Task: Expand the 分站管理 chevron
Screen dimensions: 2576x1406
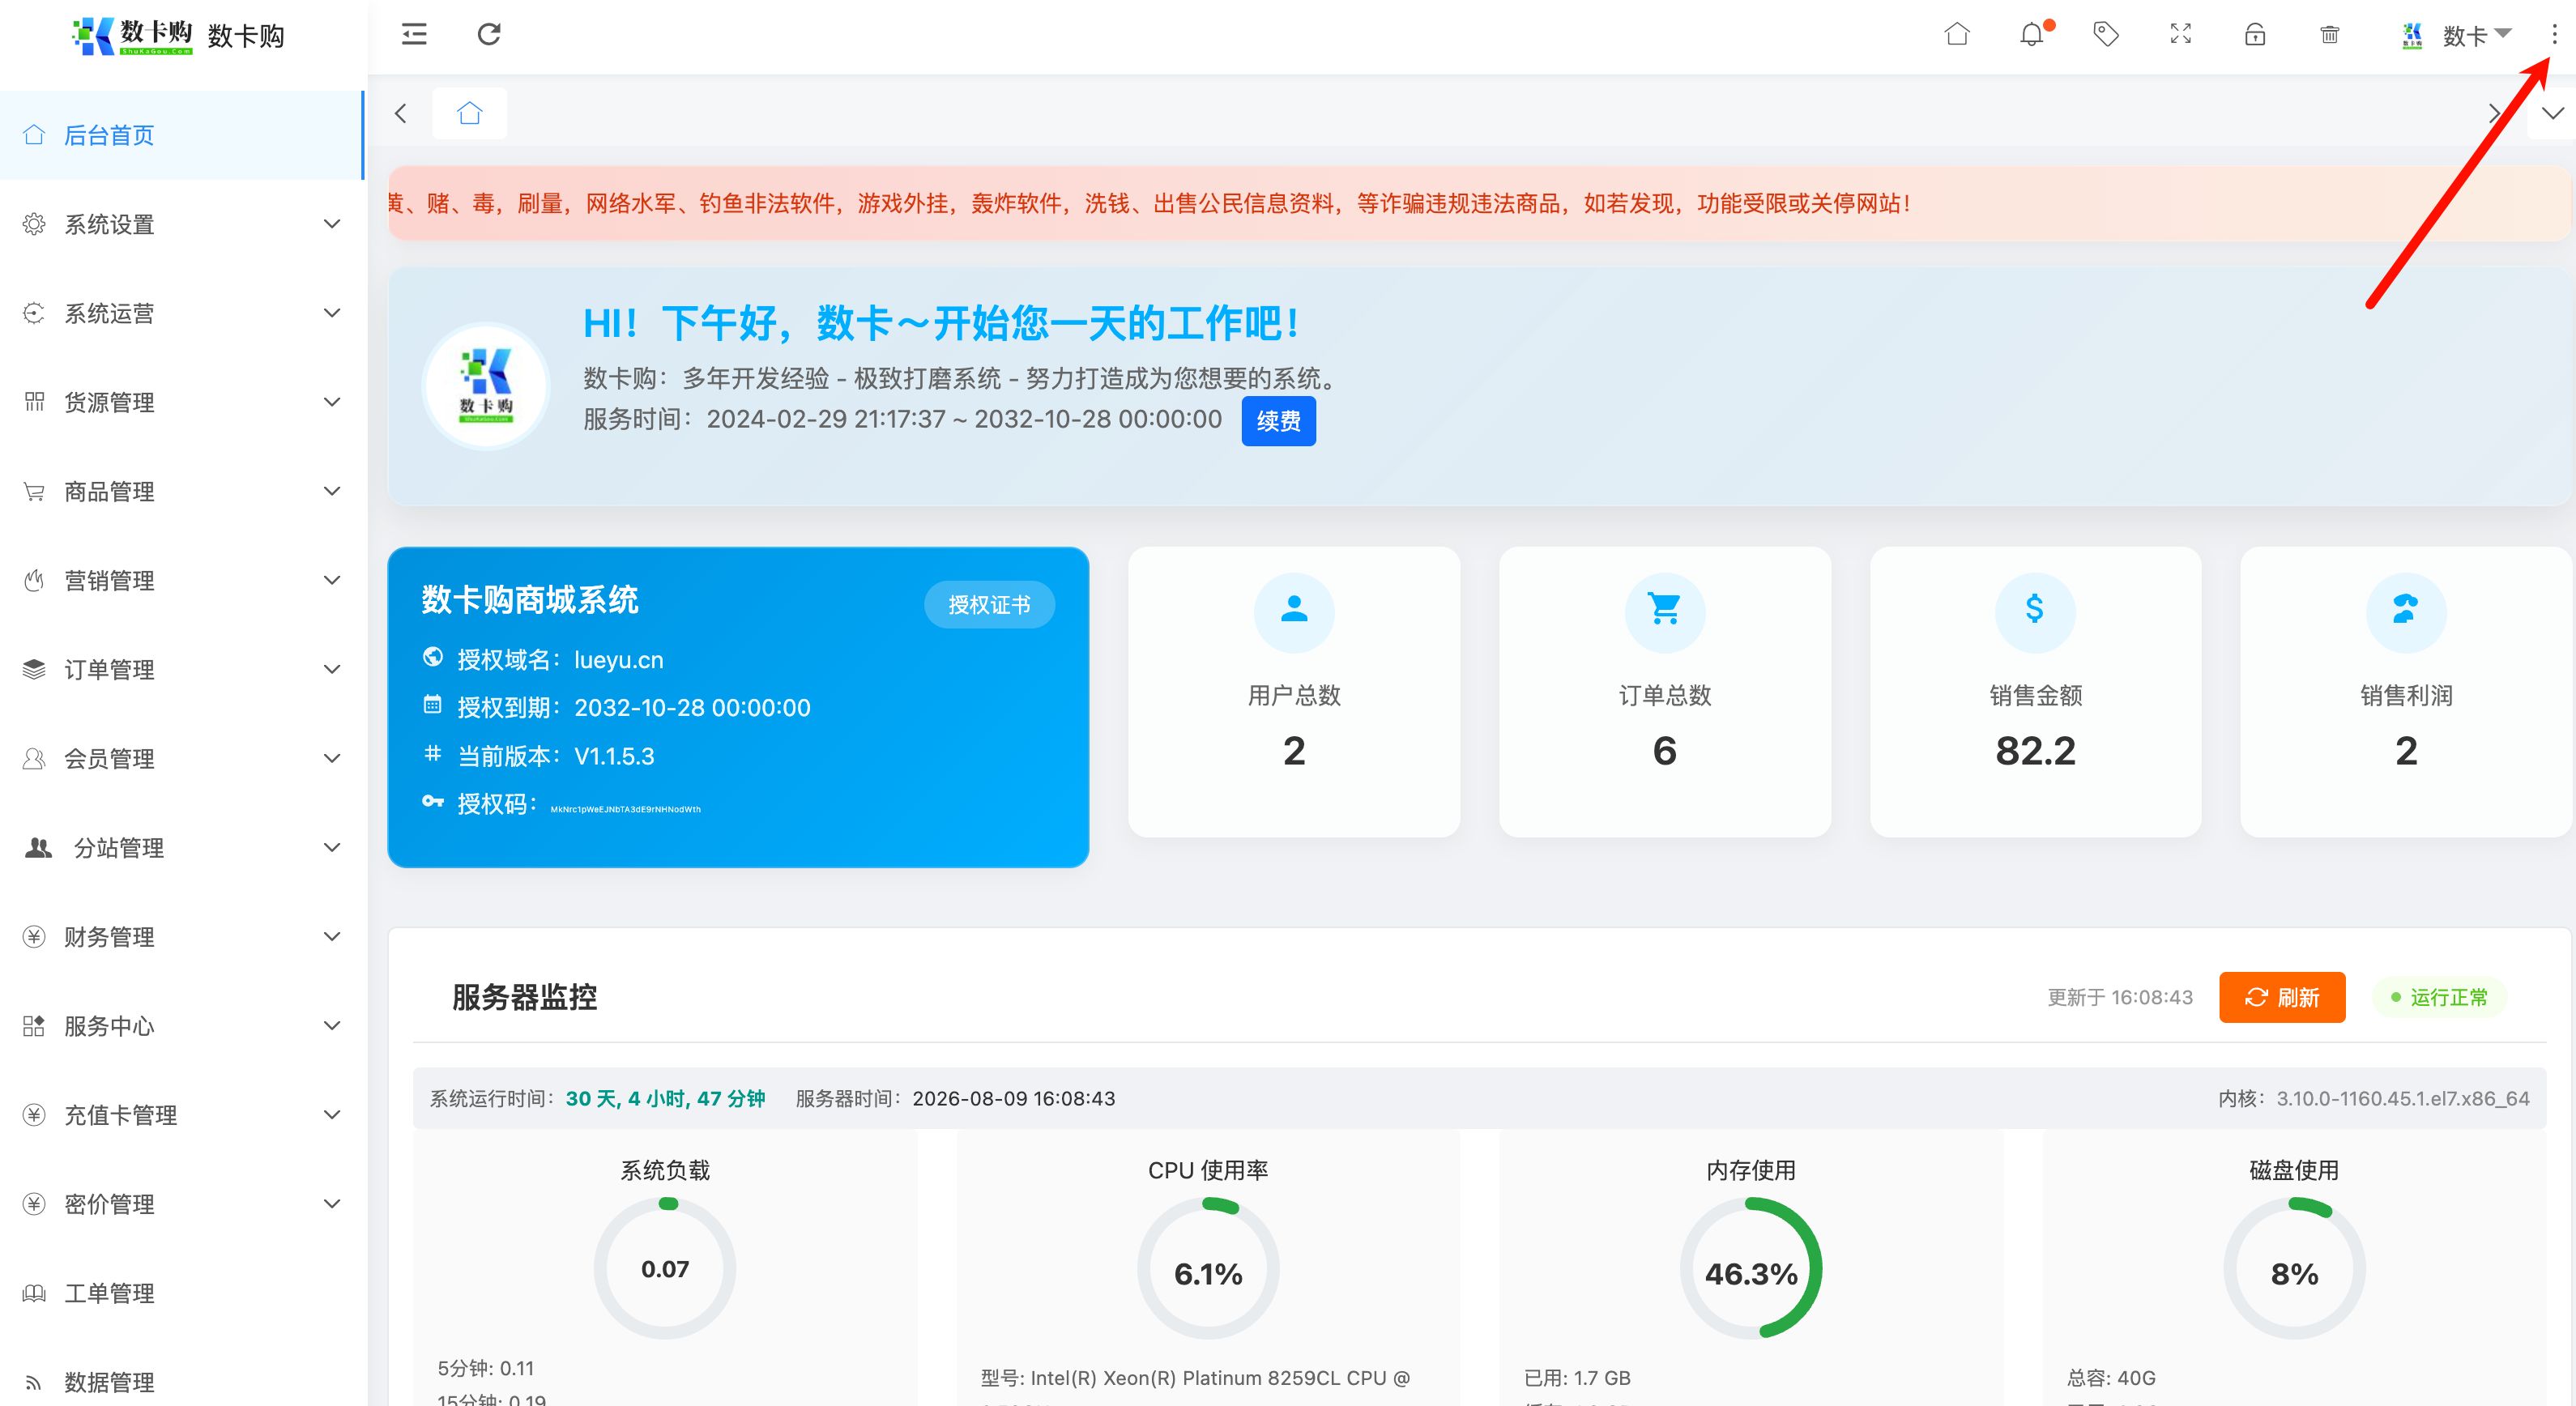Action: 332,847
